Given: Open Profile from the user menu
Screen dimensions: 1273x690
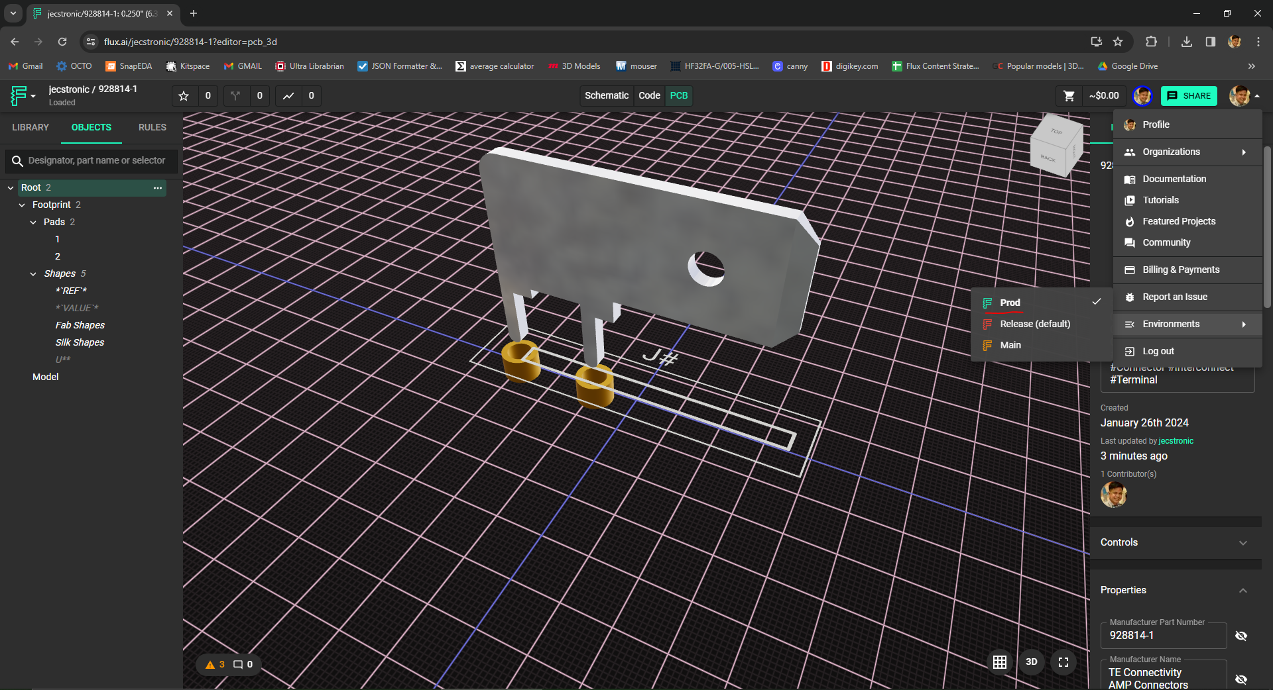Looking at the screenshot, I should pos(1187,124).
